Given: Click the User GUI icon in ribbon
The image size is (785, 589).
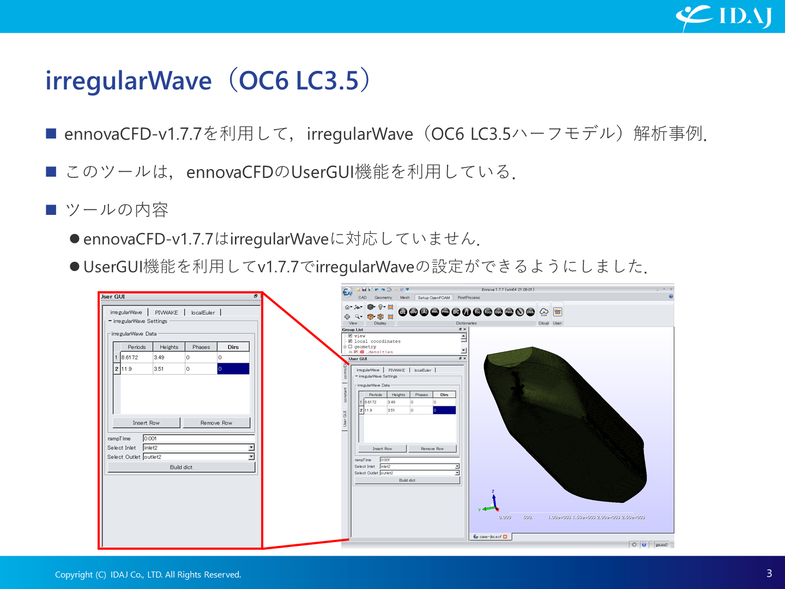Looking at the screenshot, I should click(x=558, y=312).
